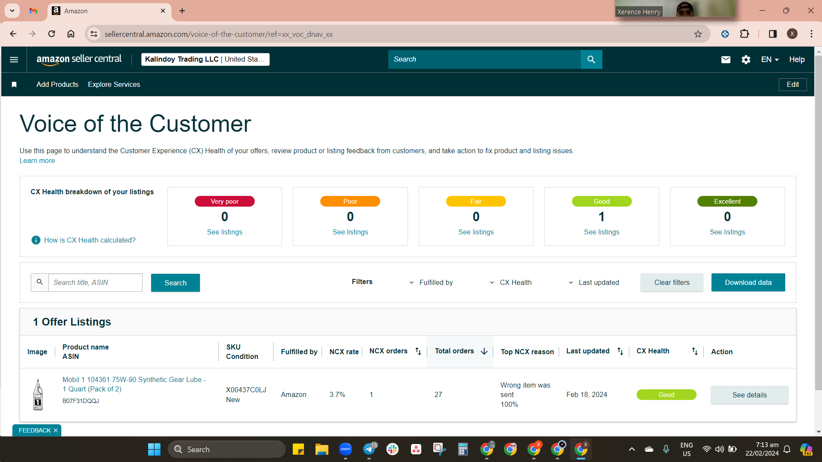The image size is (822, 462).
Task: Click the info icon for CX Health calculation
Action: 36,240
